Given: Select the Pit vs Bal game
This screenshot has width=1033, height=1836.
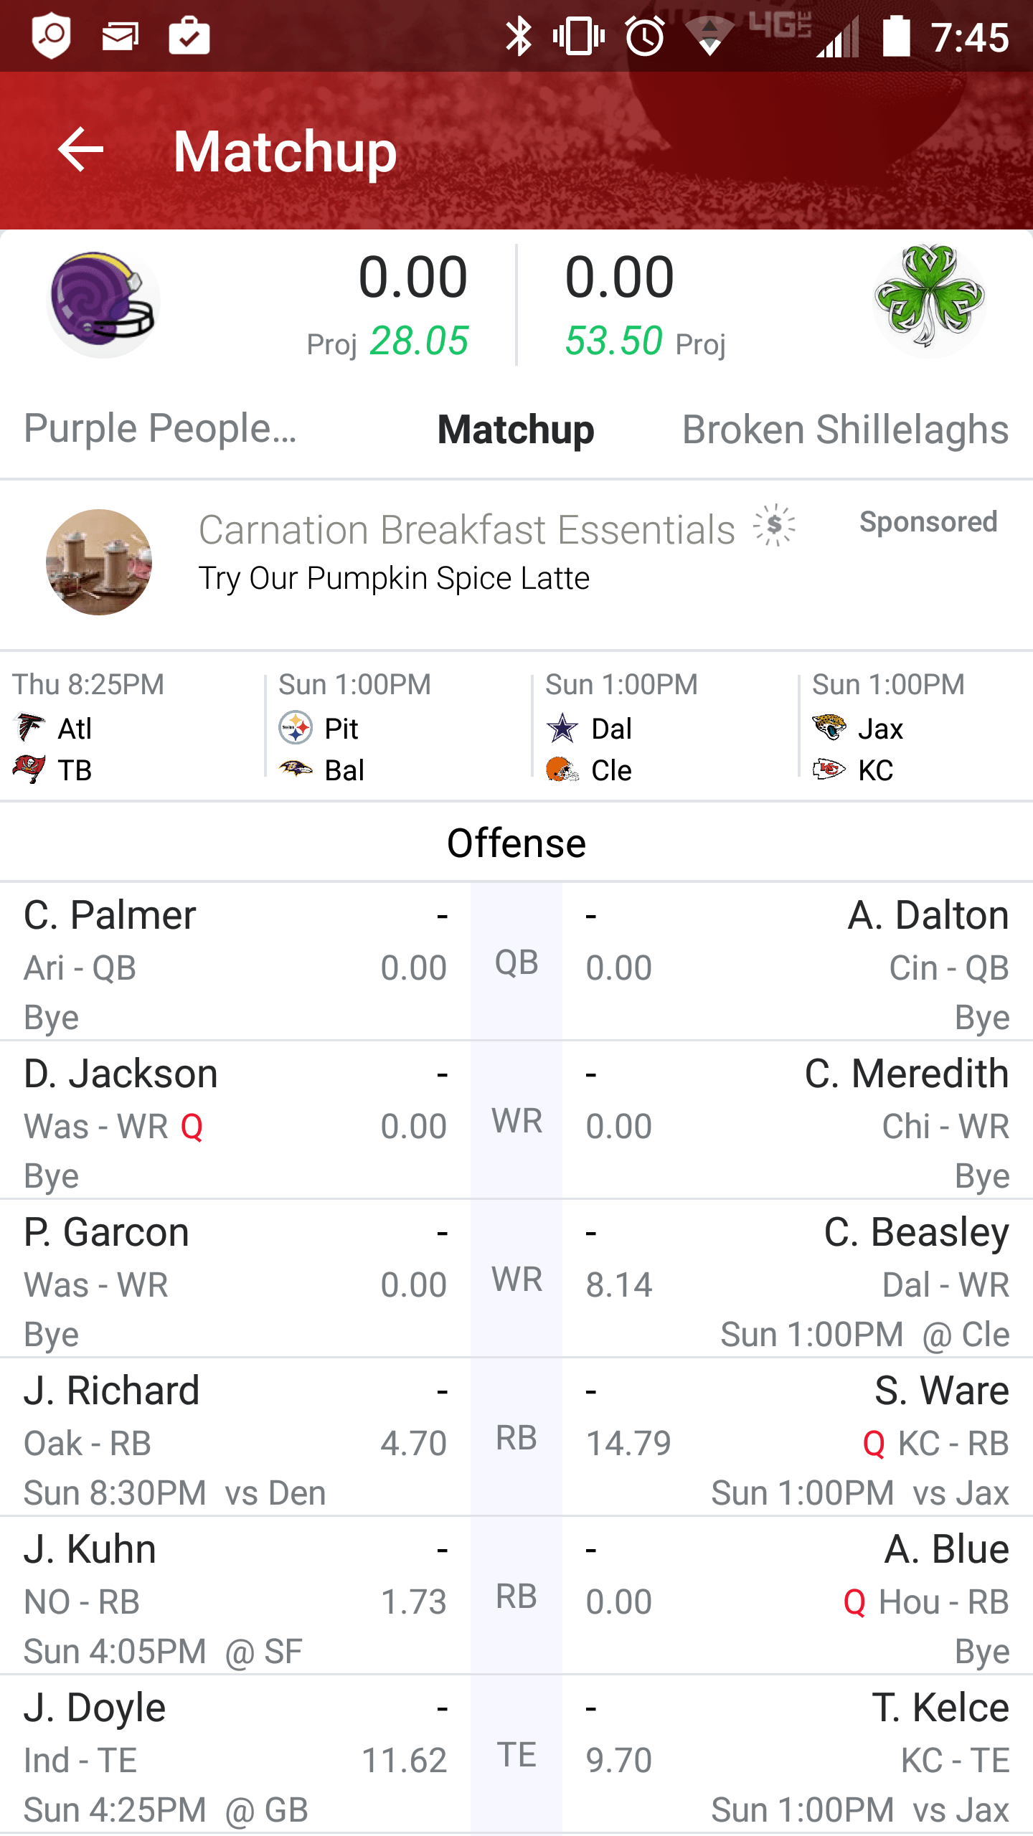Looking at the screenshot, I should [x=398, y=727].
